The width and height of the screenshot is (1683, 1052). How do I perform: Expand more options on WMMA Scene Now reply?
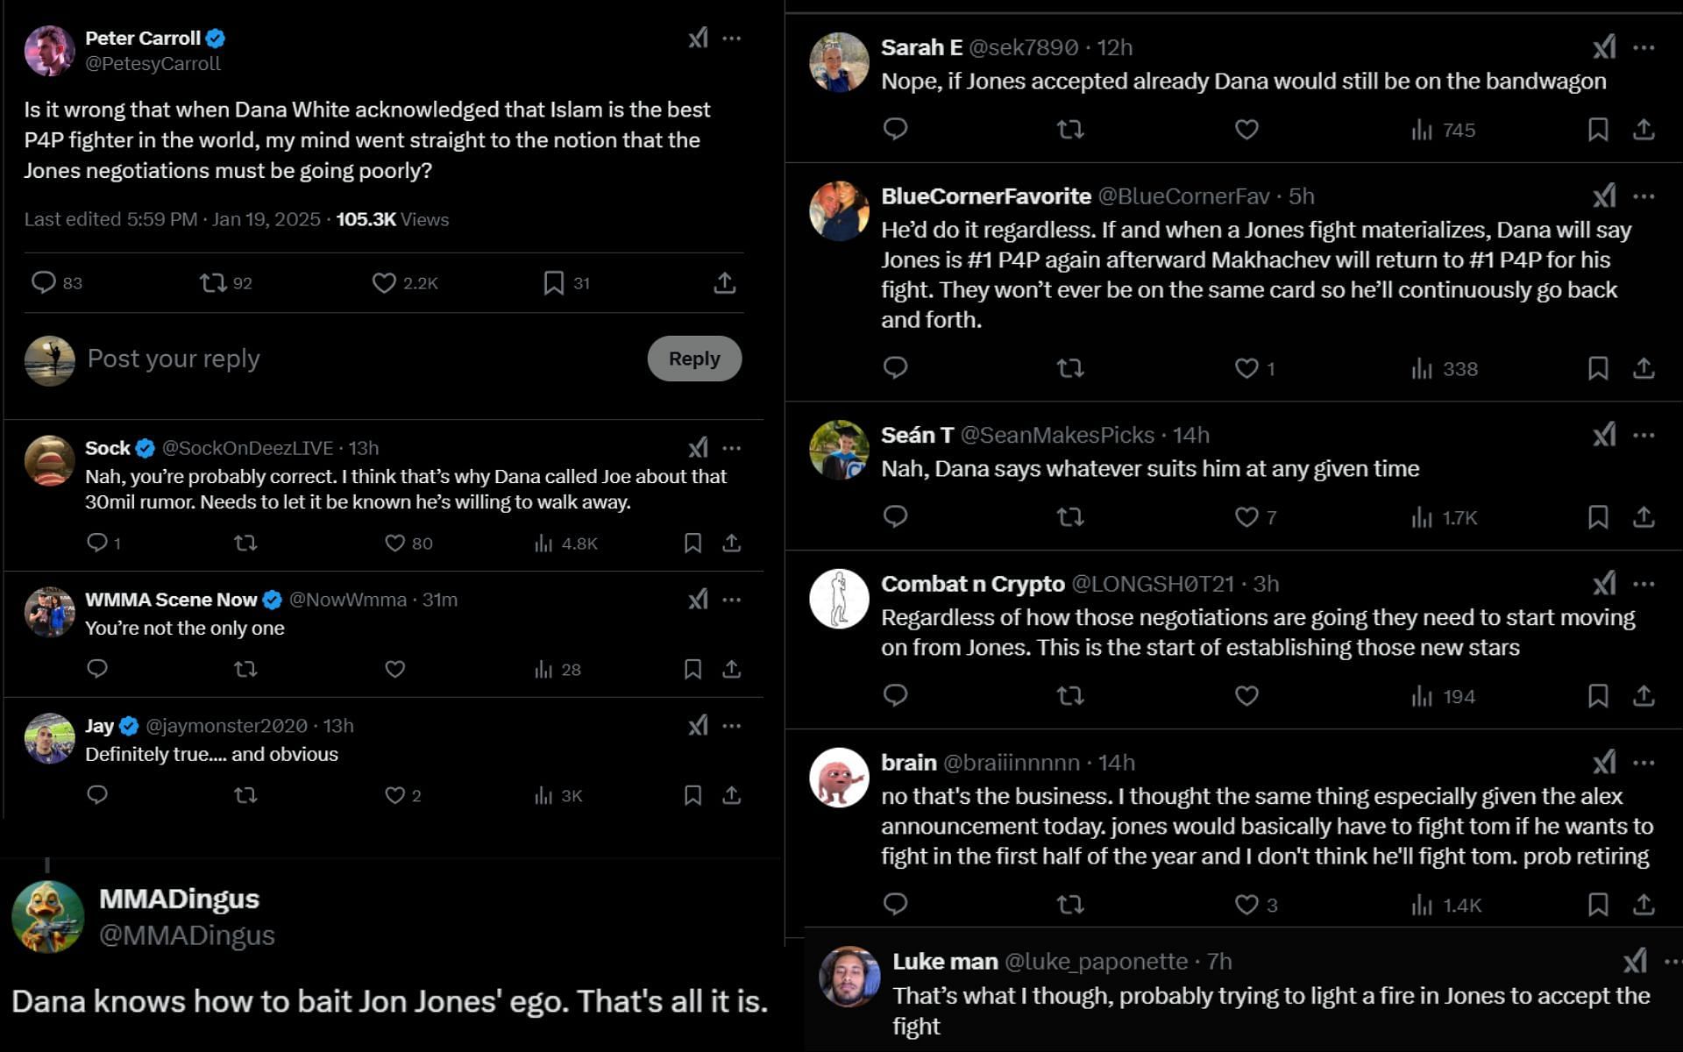tap(736, 600)
